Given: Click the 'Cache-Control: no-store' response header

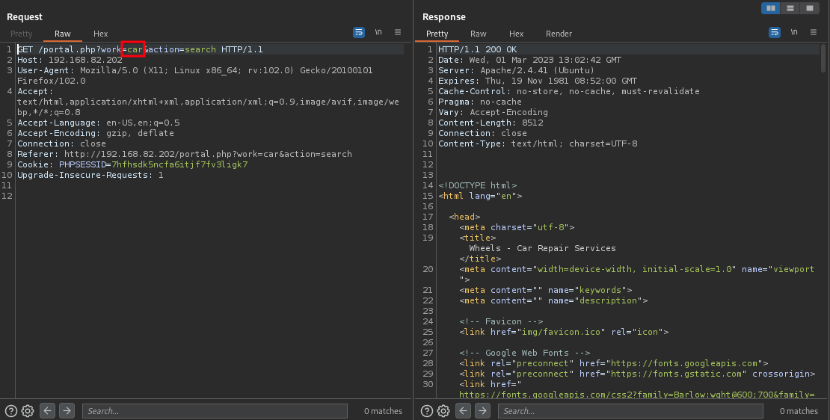Looking at the screenshot, I should click(x=568, y=91).
